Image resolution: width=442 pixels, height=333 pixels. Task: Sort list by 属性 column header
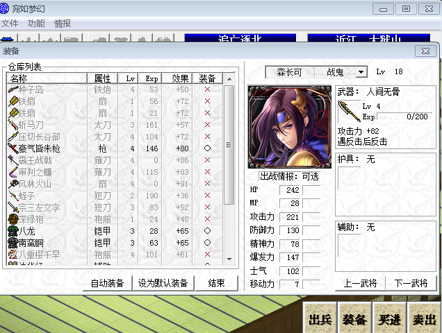[102, 78]
